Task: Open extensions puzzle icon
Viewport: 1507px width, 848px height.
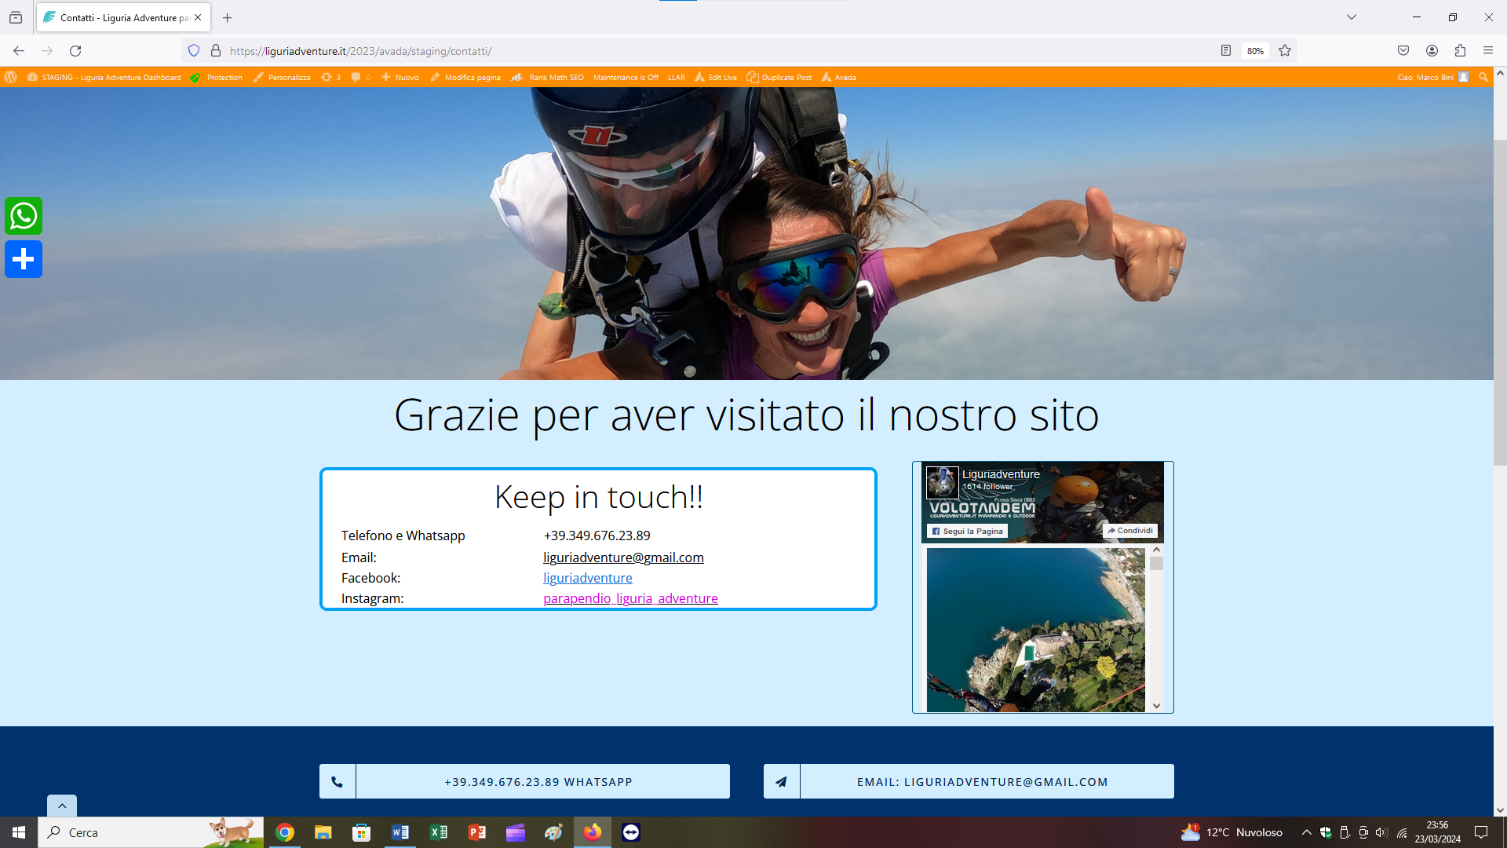Action: [1460, 51]
